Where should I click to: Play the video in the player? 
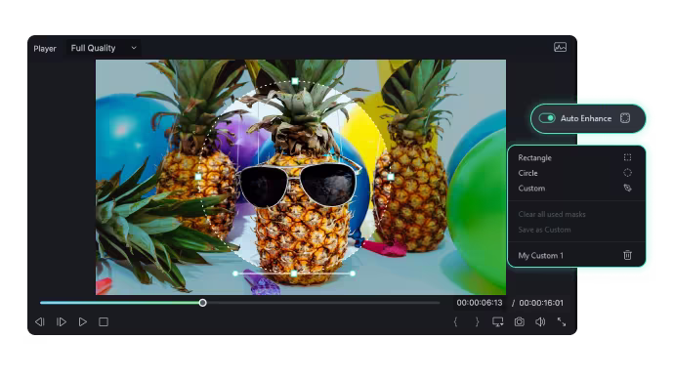(x=82, y=321)
